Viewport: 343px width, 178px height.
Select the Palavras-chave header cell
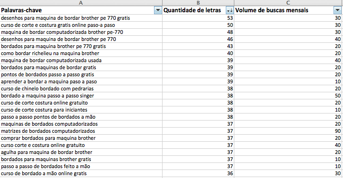point(81,10)
